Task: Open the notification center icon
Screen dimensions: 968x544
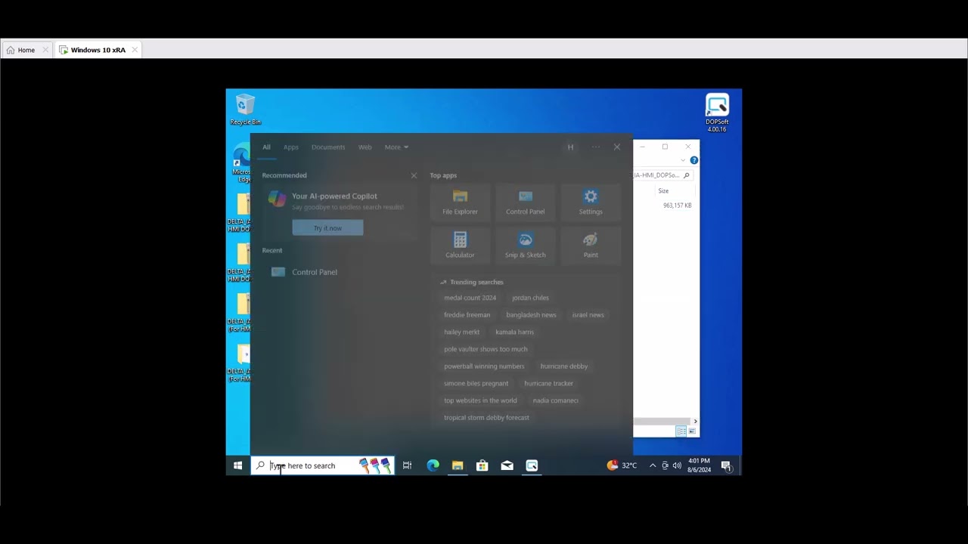Action: coord(726,465)
